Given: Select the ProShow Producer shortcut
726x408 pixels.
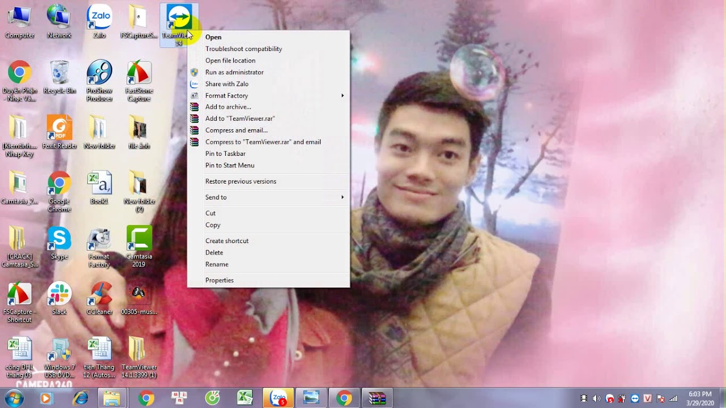Looking at the screenshot, I should pyautogui.click(x=99, y=81).
